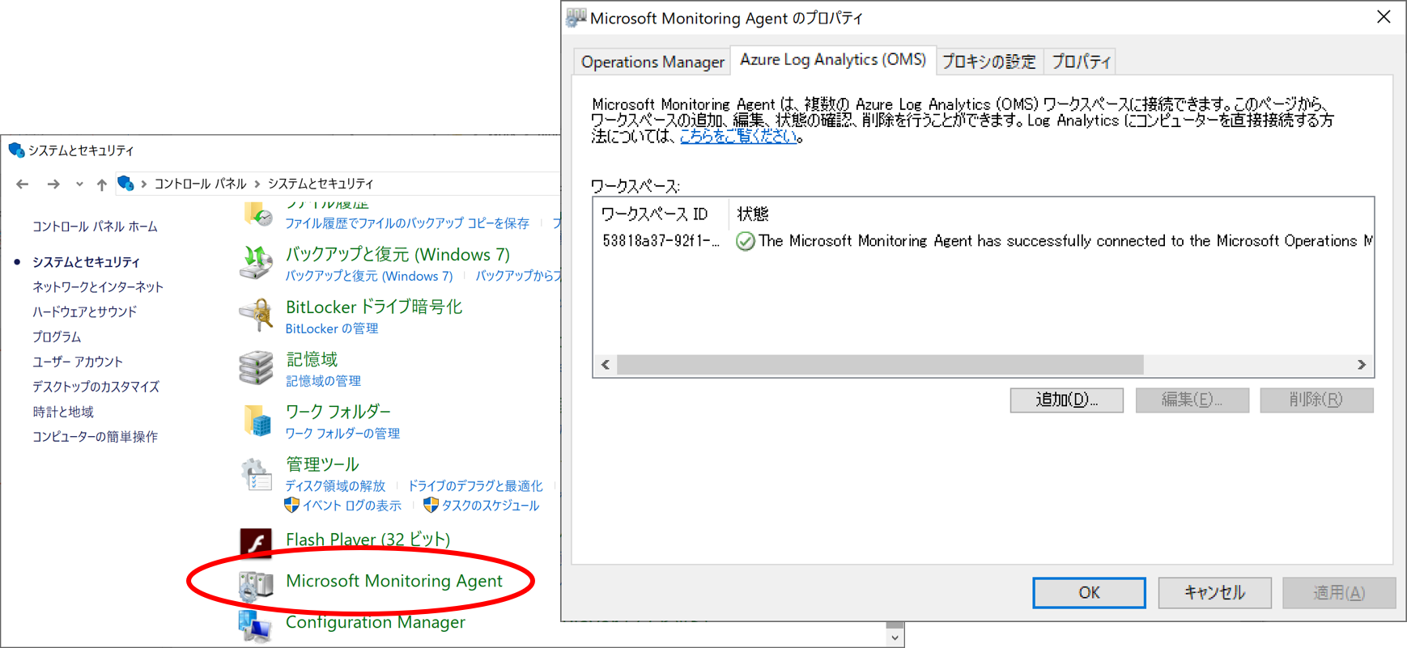Click the 追加(D)... button
Image resolution: width=1407 pixels, height=648 pixels.
click(1066, 400)
